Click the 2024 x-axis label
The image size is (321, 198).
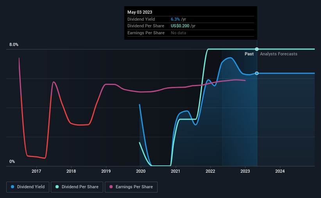click(x=280, y=171)
